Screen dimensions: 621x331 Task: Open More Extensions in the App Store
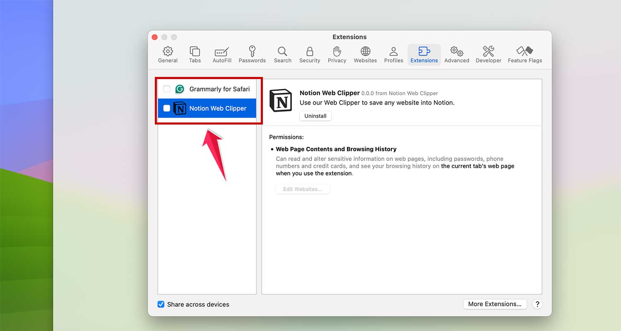495,304
